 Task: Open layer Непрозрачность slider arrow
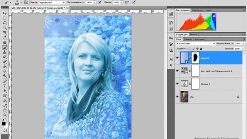pyautogui.click(x=243, y=43)
